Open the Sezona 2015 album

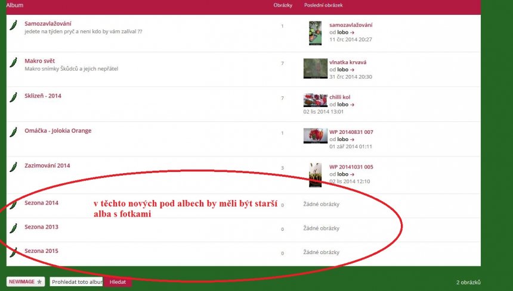41,251
